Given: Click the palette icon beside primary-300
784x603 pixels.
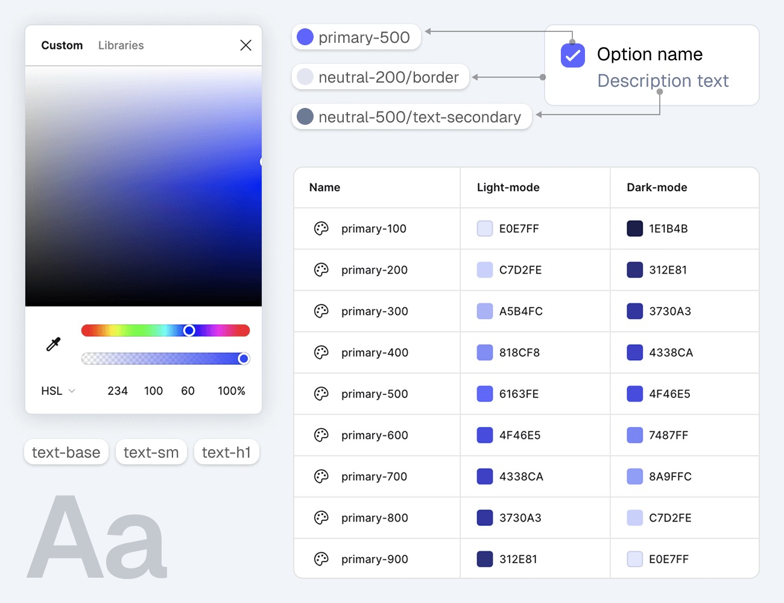Looking at the screenshot, I should 321,311.
